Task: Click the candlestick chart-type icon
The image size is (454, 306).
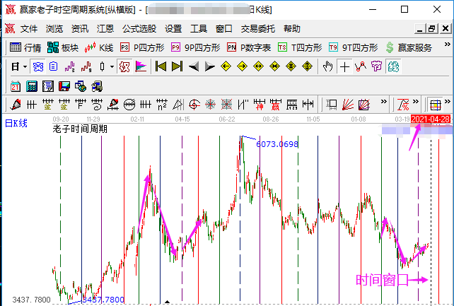Action: [102, 67]
